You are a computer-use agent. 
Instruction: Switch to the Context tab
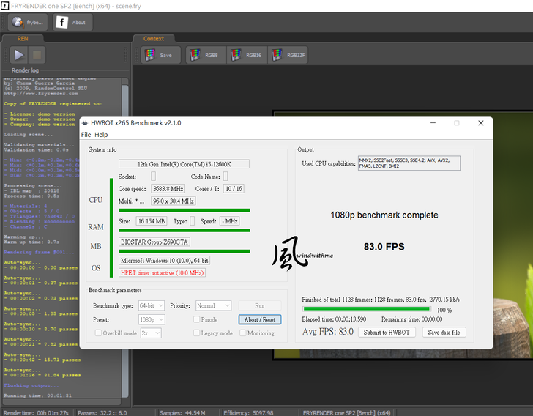click(154, 38)
